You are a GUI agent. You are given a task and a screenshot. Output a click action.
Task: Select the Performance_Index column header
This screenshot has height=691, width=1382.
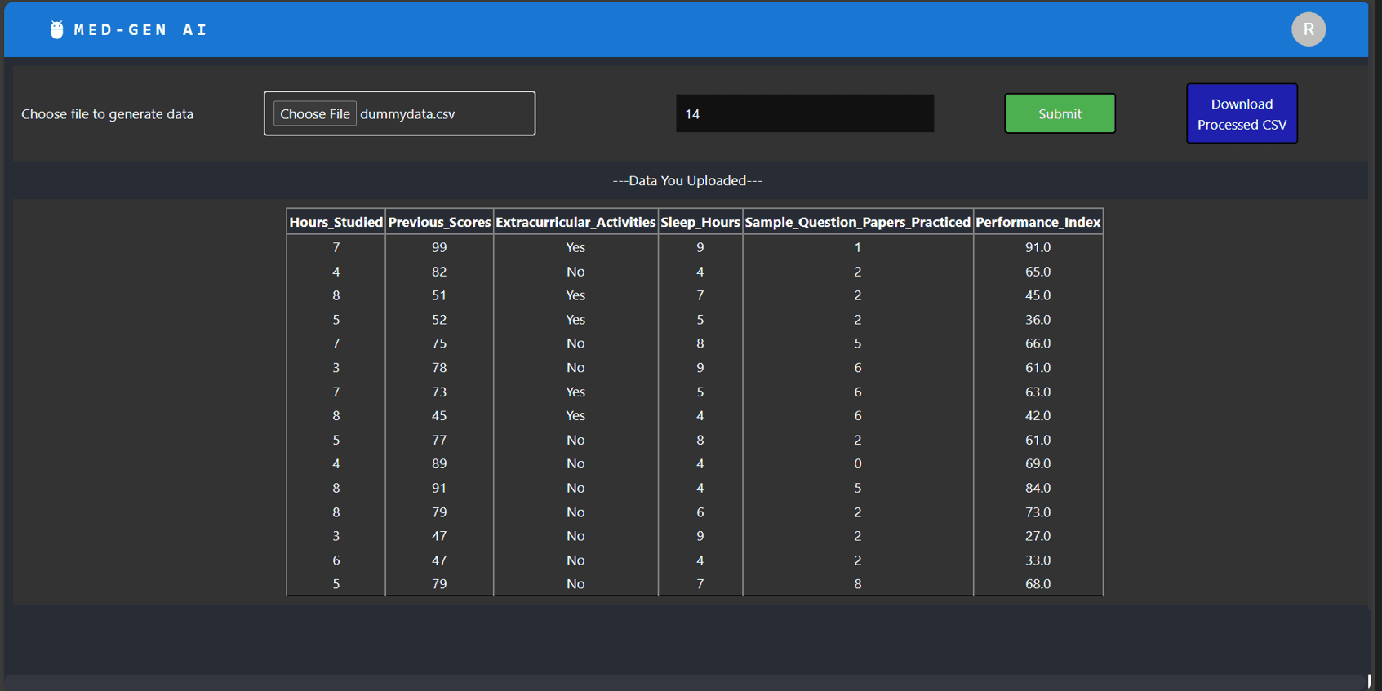pos(1038,222)
